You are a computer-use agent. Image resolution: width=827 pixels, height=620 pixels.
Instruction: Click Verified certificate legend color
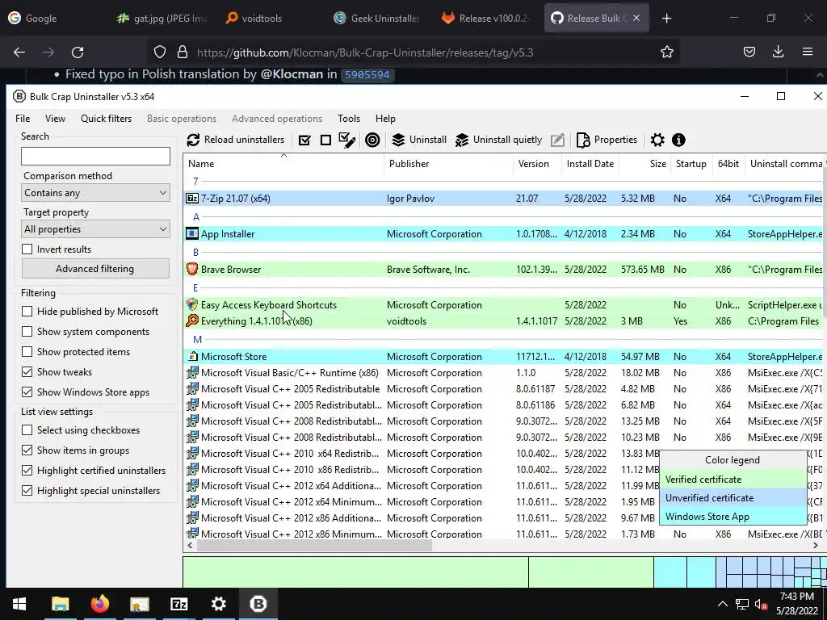point(733,480)
